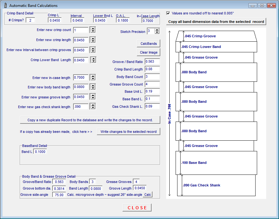The height and width of the screenshot is (219, 279).
Task: Increase the new in-case length spinner
Action: [93, 76]
